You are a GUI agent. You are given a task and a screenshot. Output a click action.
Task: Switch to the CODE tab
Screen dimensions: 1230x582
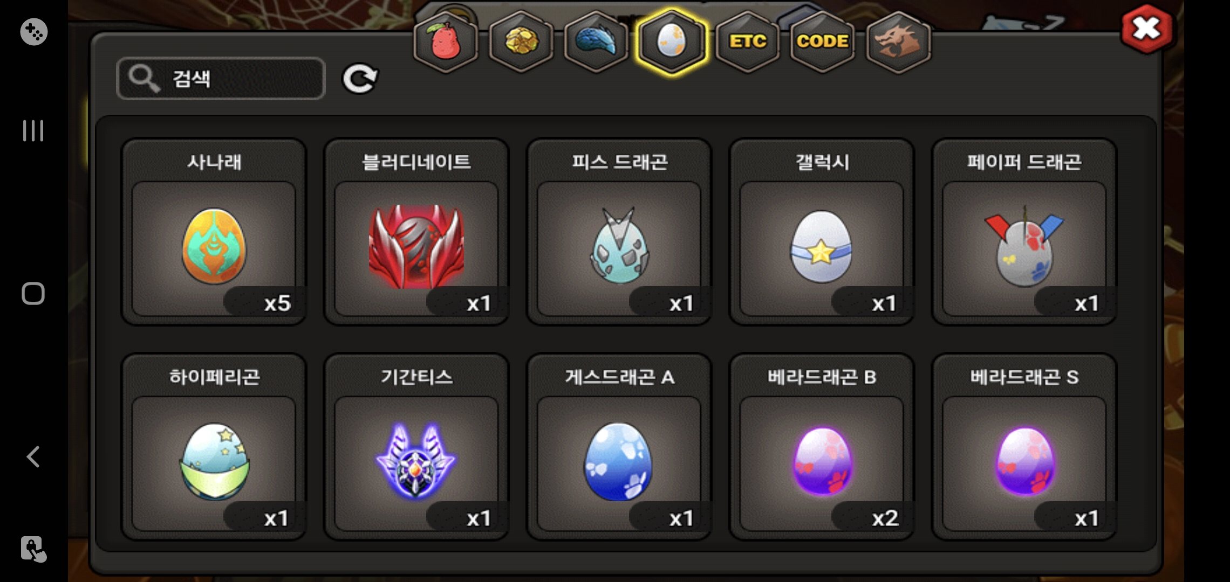(x=823, y=42)
